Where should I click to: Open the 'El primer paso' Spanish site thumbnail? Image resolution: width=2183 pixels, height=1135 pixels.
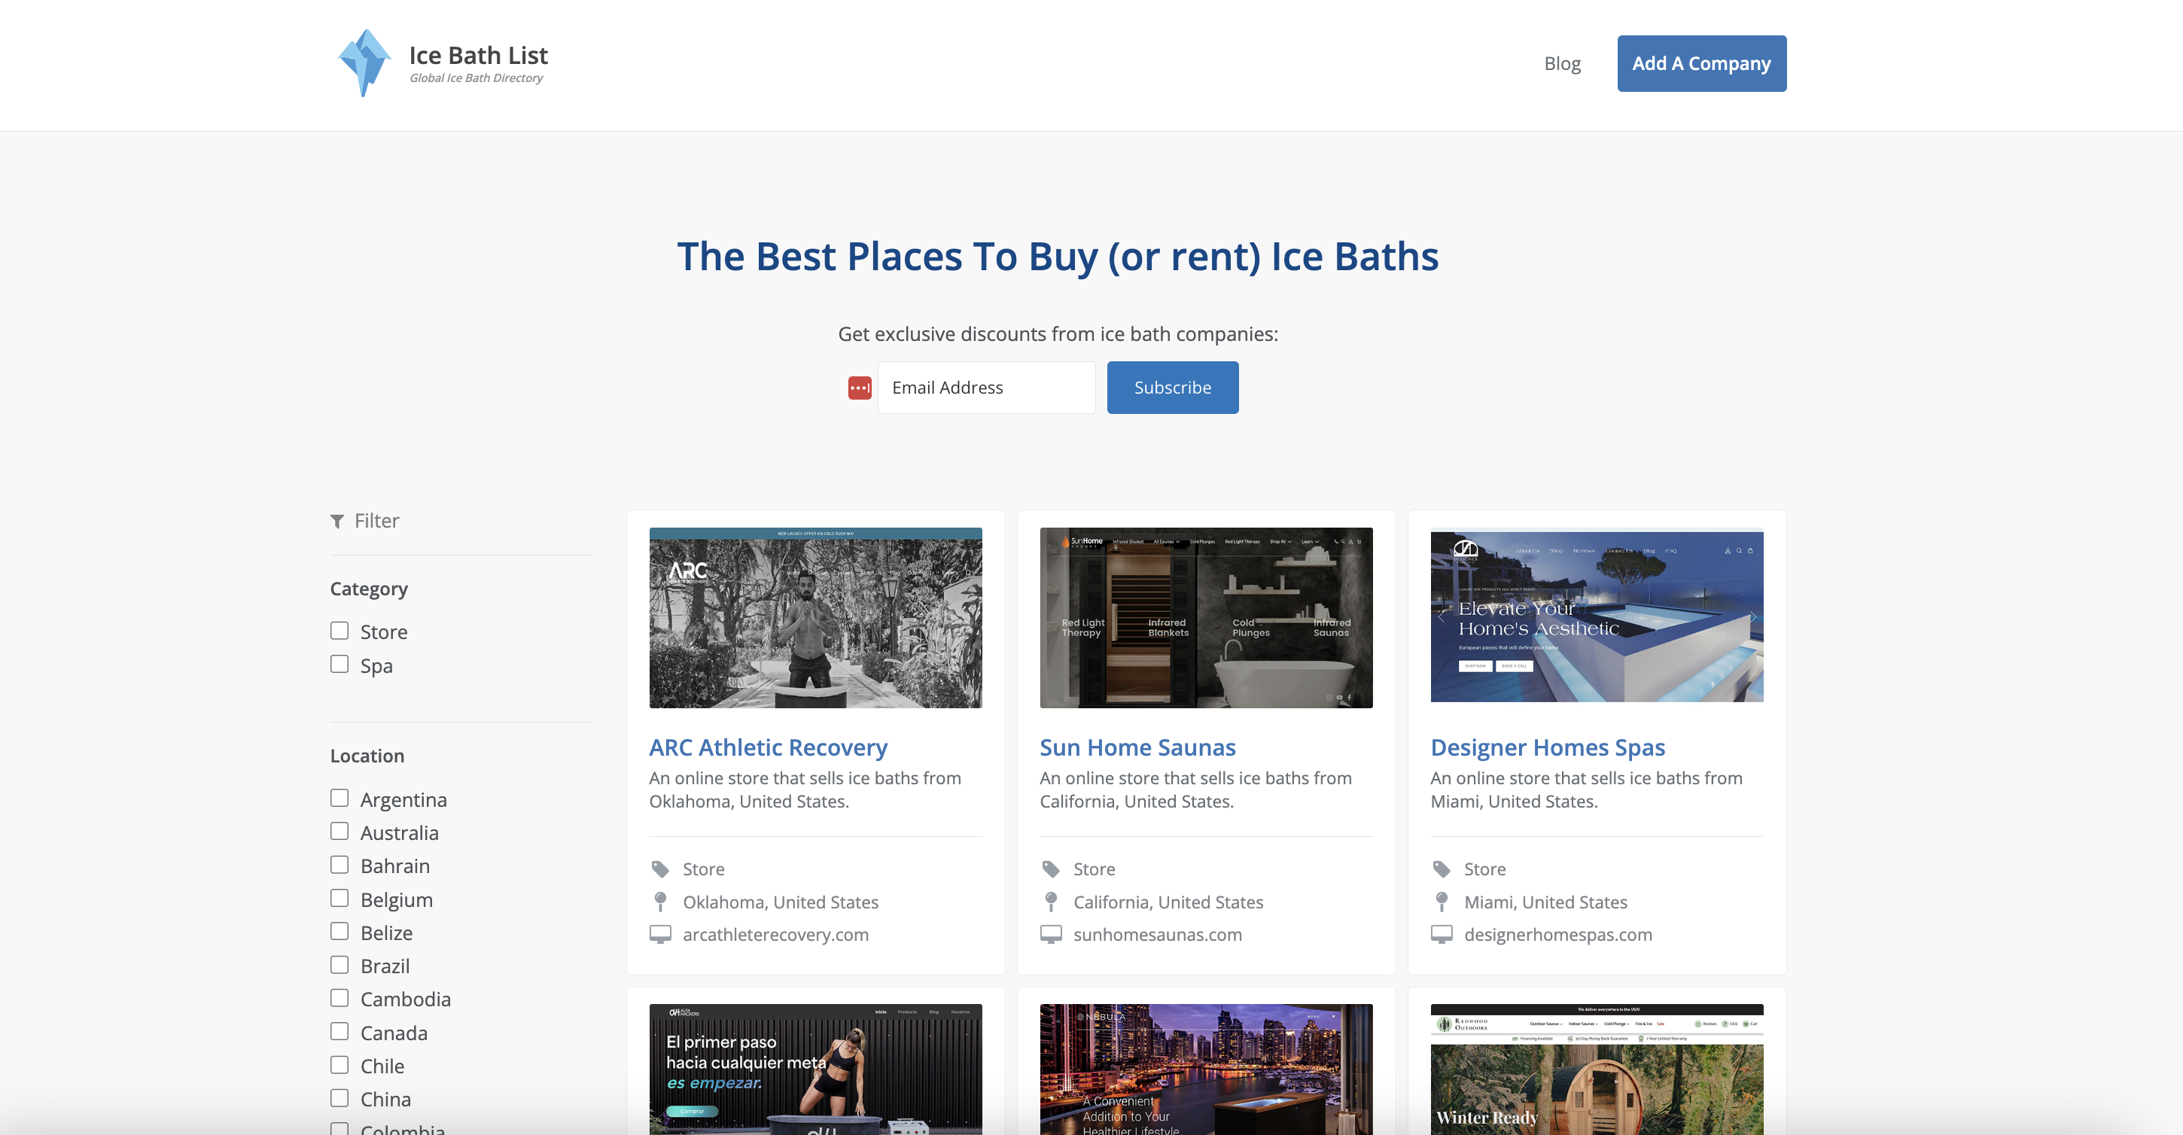point(815,1069)
